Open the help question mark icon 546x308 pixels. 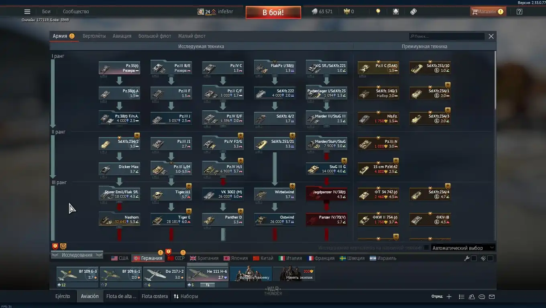point(520,12)
